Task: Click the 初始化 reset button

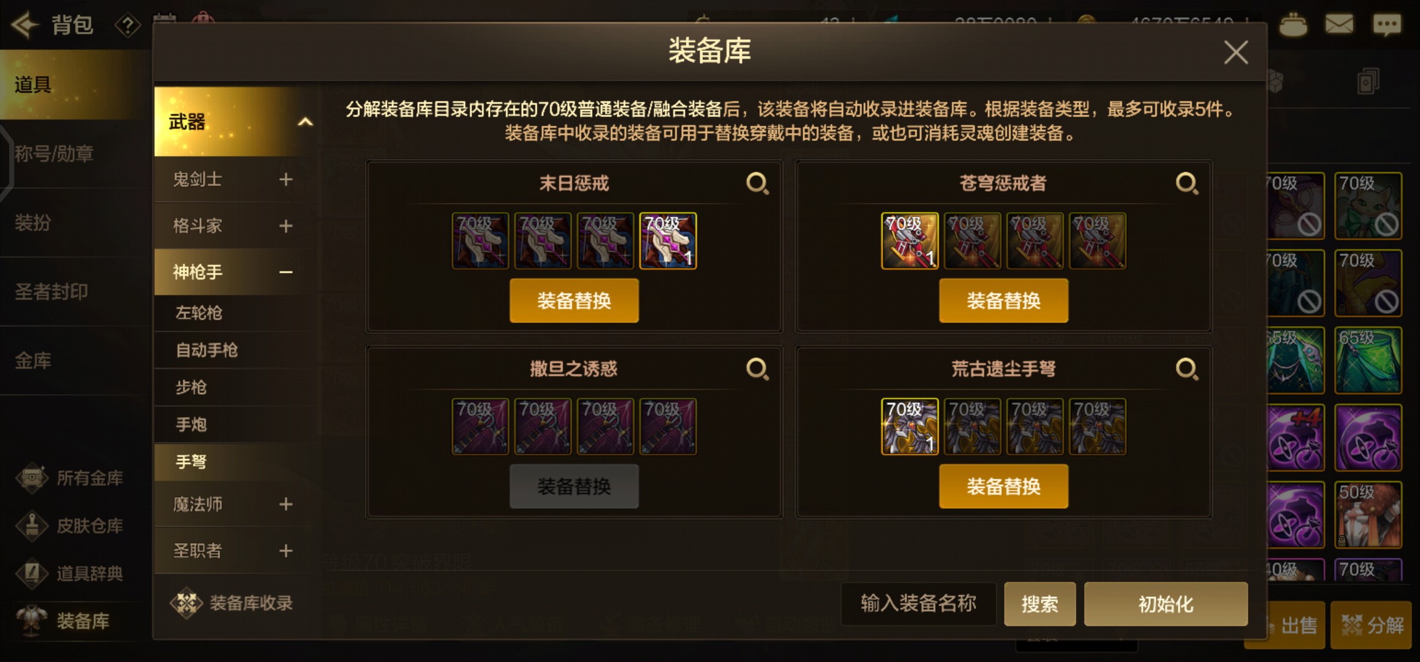Action: [1166, 604]
